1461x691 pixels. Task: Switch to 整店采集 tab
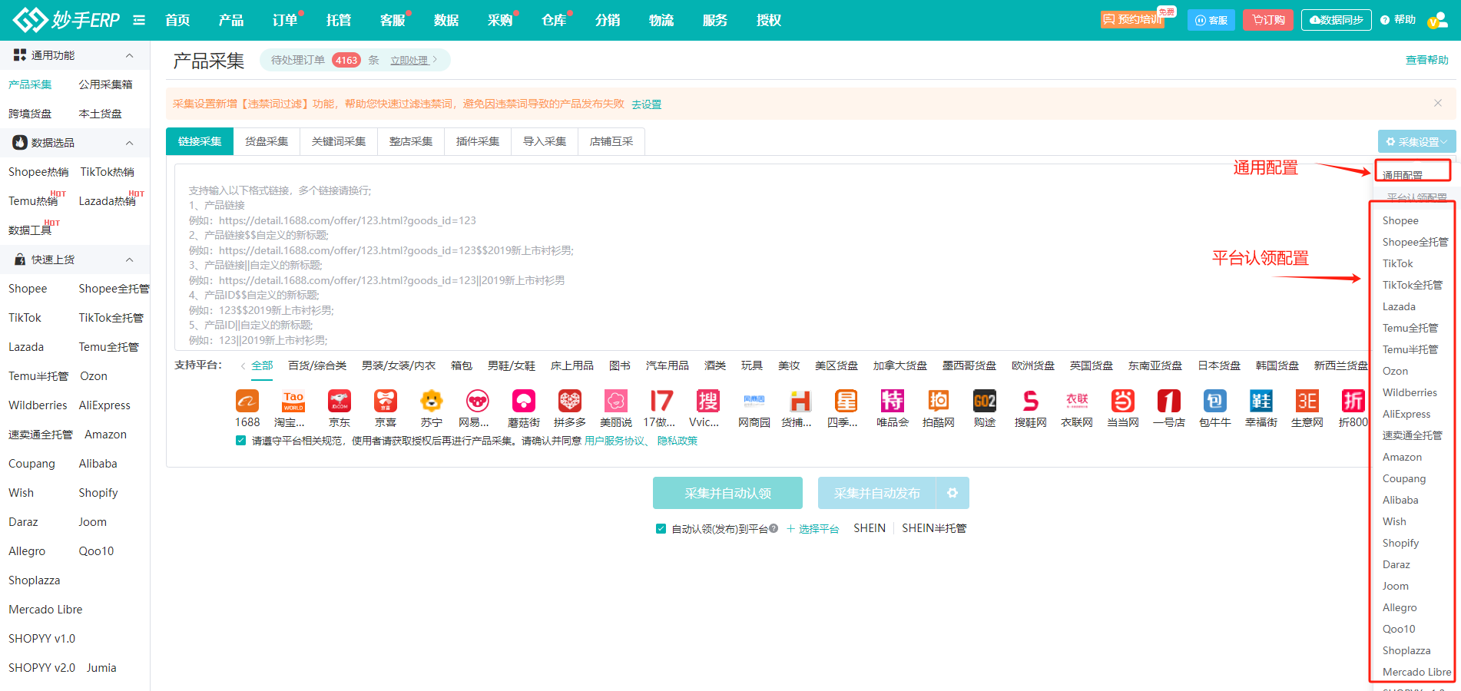[x=411, y=141]
